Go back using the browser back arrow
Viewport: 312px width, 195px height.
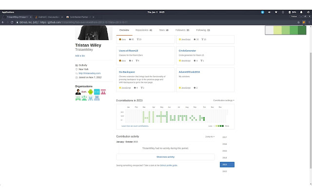click(x=3, y=22)
